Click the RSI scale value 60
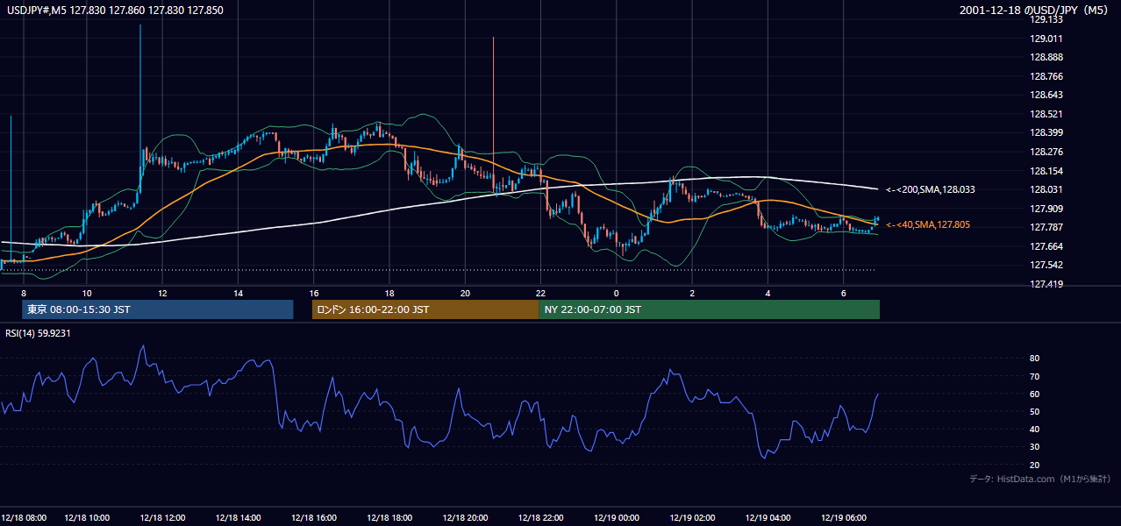This screenshot has height=526, width=1121. point(1035,394)
